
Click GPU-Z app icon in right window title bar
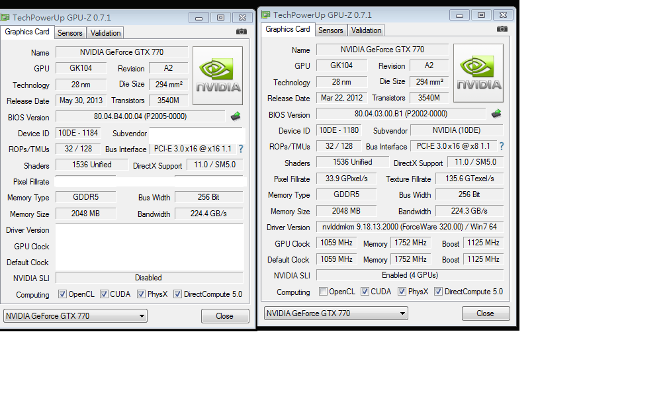click(x=266, y=15)
